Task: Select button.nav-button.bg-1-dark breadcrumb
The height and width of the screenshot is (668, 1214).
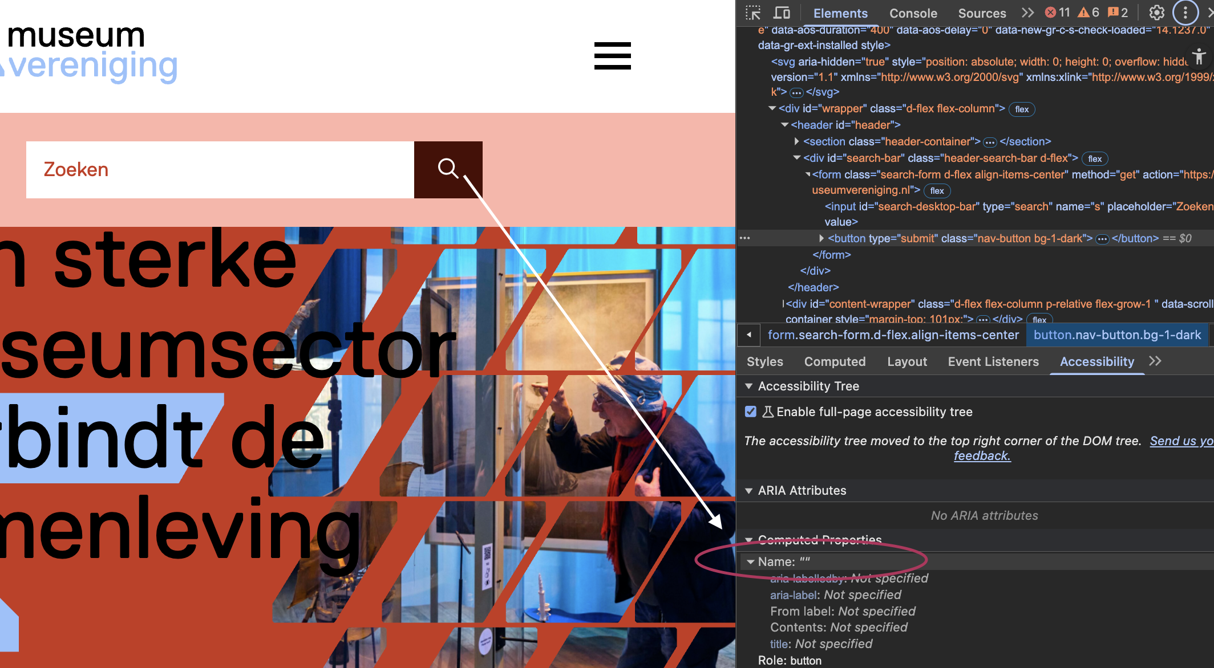Action: coord(1117,335)
